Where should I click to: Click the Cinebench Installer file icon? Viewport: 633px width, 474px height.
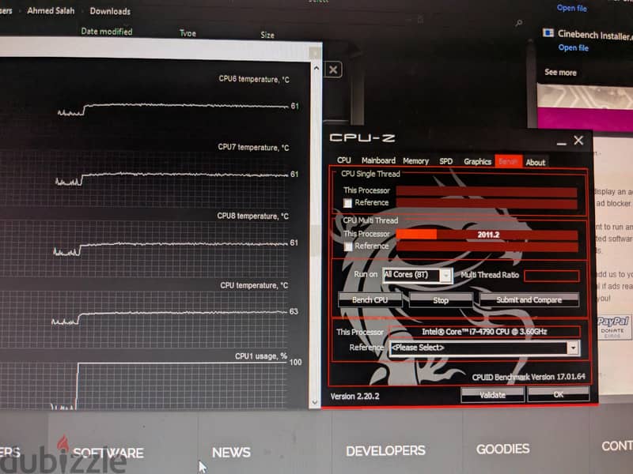(x=548, y=32)
